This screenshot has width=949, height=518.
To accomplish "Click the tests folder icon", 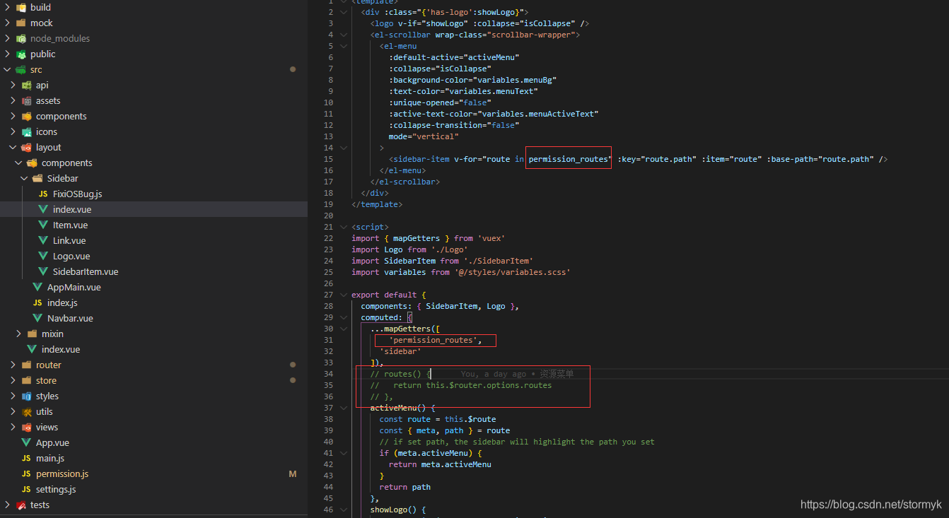I will click(x=21, y=505).
